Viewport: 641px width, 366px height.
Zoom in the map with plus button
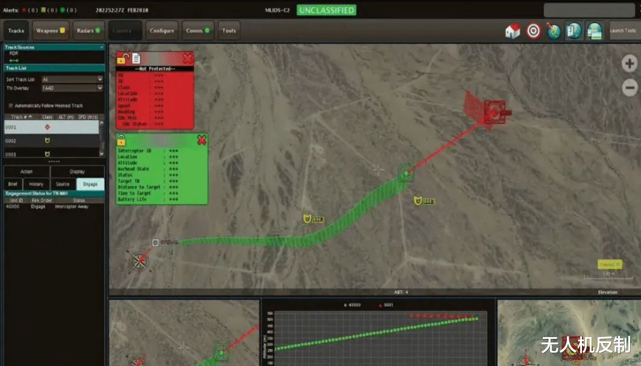click(630, 63)
